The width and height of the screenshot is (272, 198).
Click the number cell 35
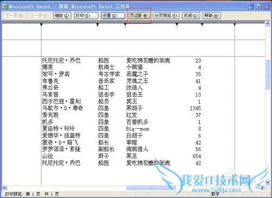click(x=198, y=74)
